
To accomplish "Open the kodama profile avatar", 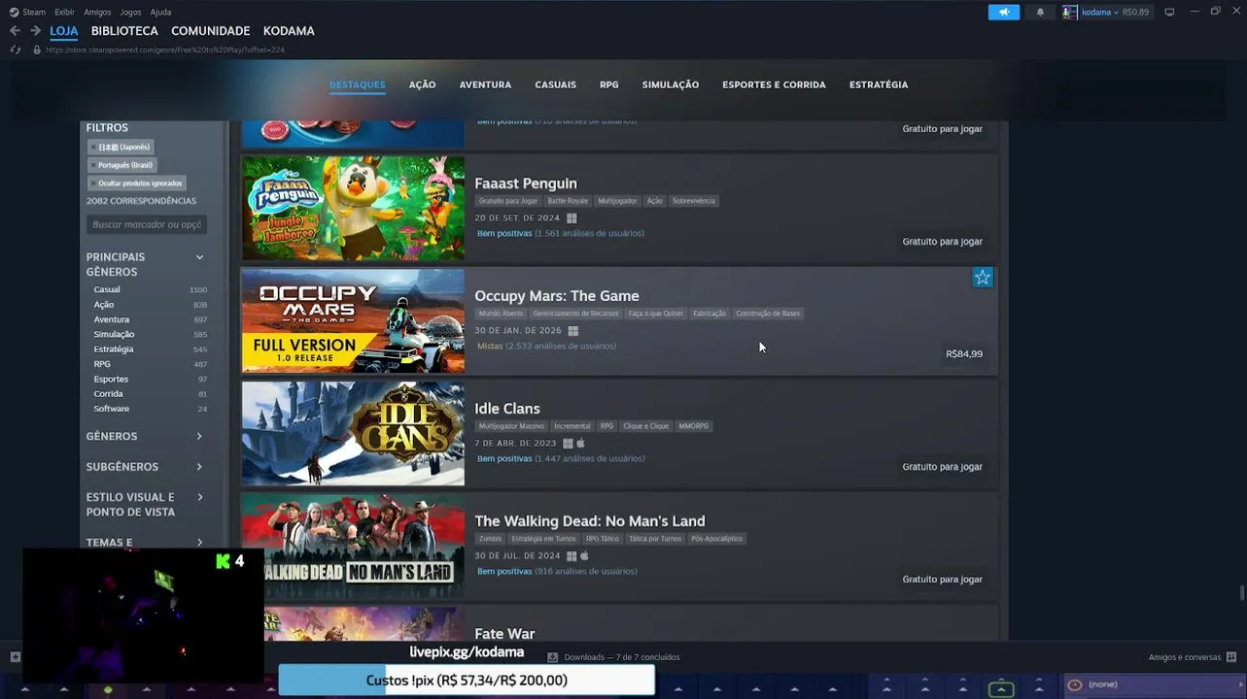I will point(1070,12).
